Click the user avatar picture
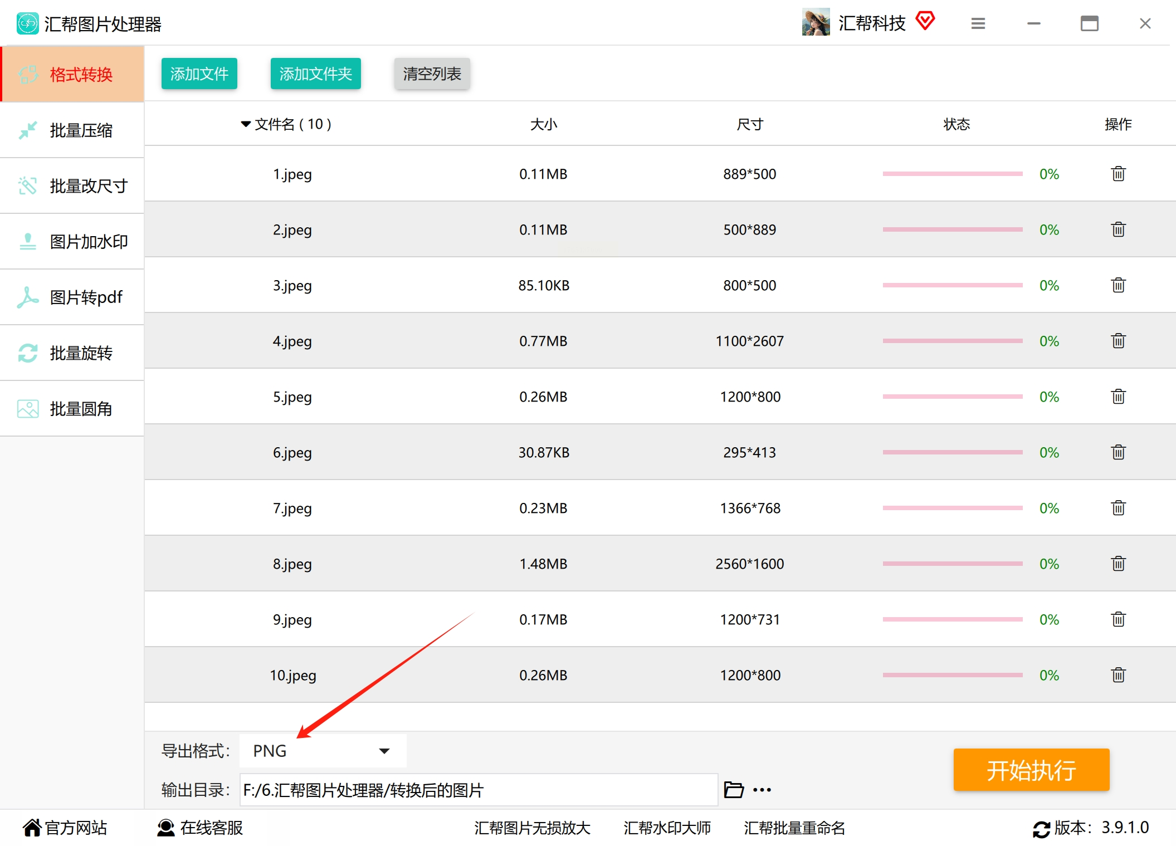The image size is (1176, 846). (x=816, y=22)
